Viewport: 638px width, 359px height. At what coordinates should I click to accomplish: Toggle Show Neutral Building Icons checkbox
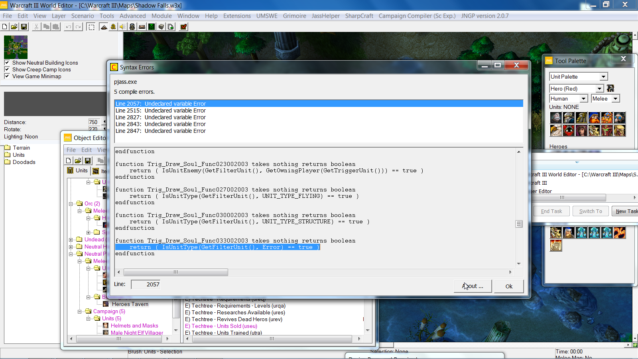[x=7, y=63]
